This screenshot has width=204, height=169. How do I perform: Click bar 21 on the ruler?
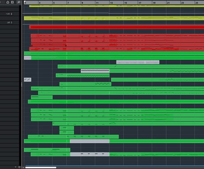(168, 3)
